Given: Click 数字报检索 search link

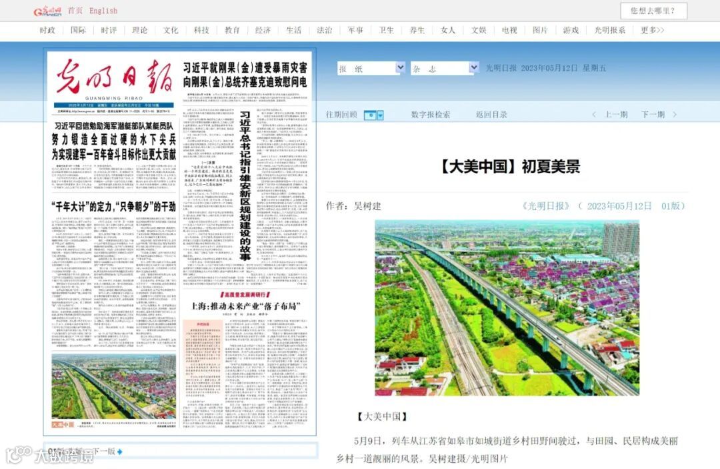Looking at the screenshot, I should click(430, 114).
